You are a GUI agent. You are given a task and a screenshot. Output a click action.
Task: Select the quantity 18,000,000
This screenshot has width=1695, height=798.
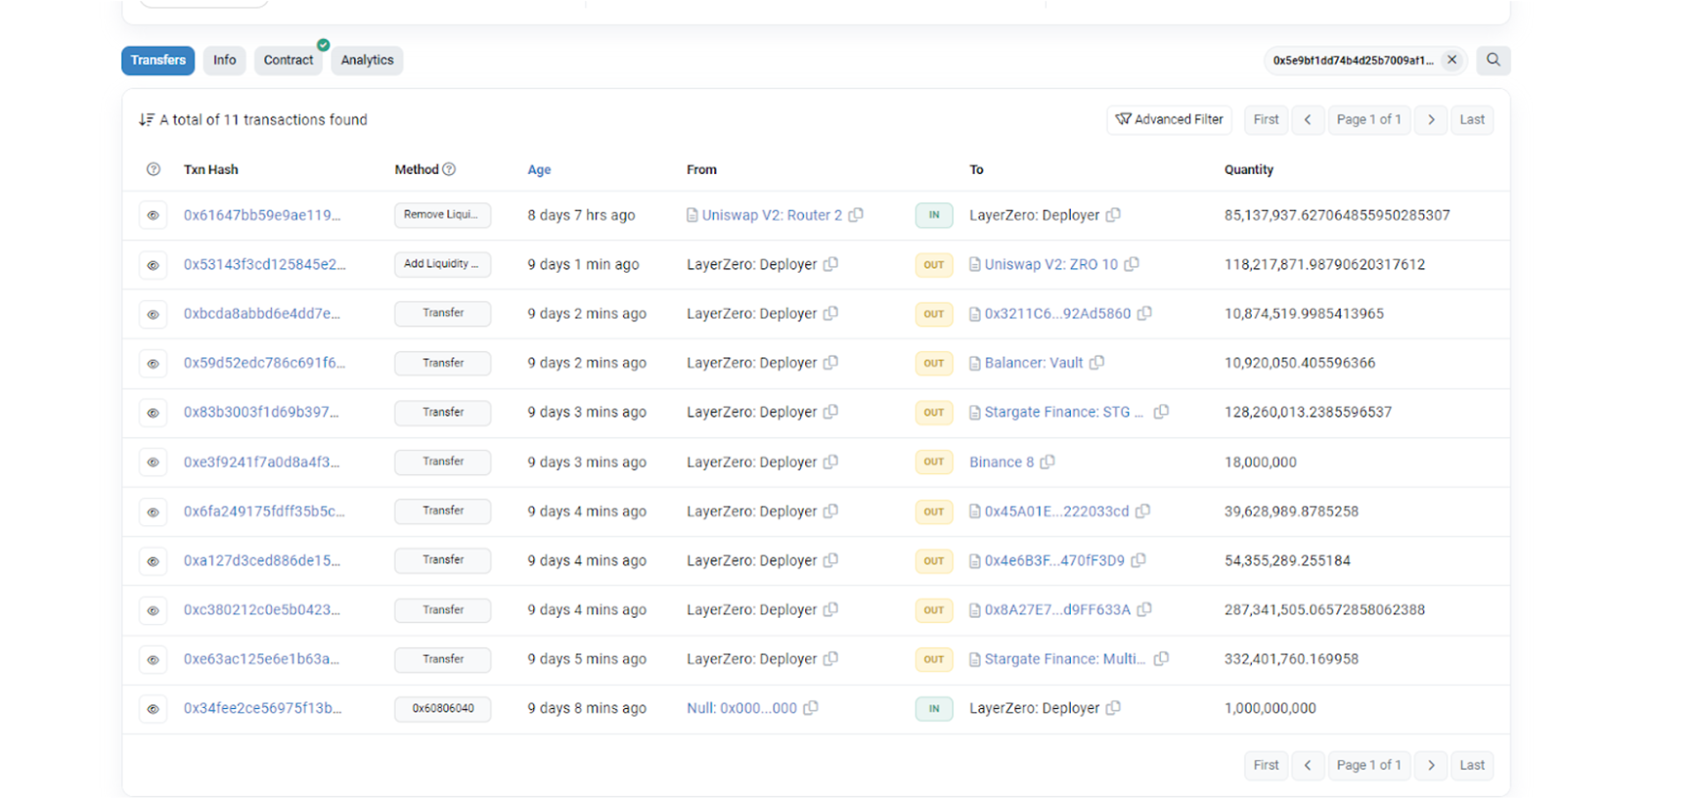click(x=1261, y=462)
